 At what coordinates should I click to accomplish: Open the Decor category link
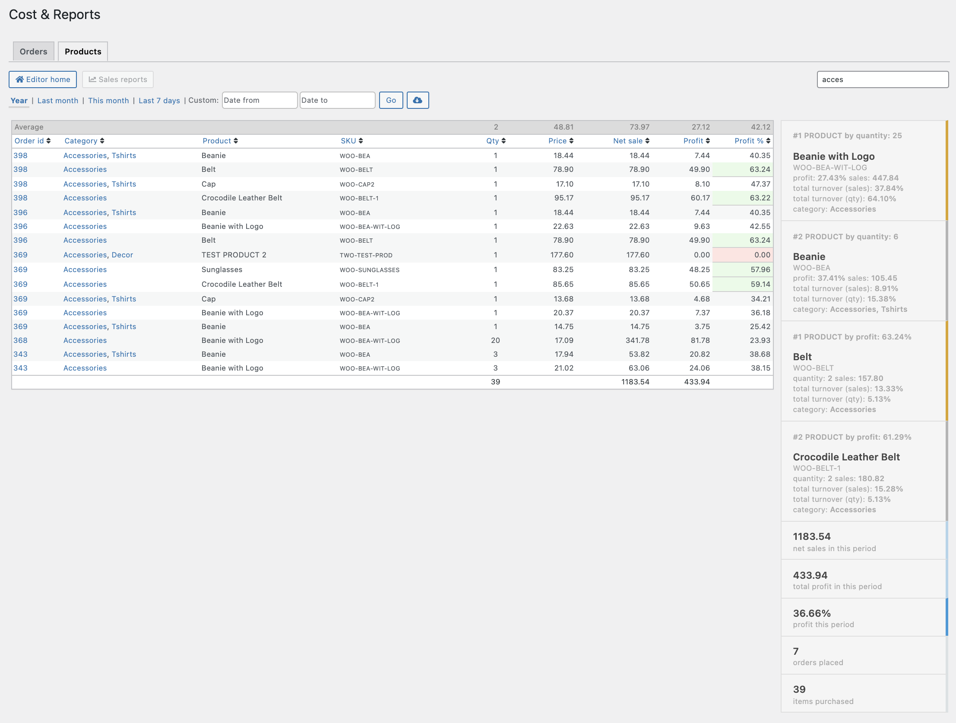(x=122, y=255)
